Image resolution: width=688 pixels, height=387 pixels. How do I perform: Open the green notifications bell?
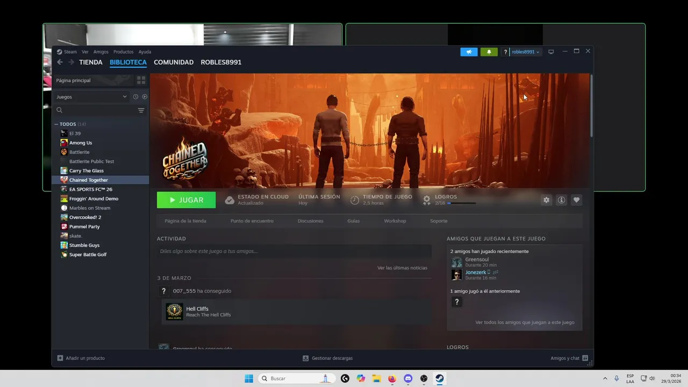(489, 52)
